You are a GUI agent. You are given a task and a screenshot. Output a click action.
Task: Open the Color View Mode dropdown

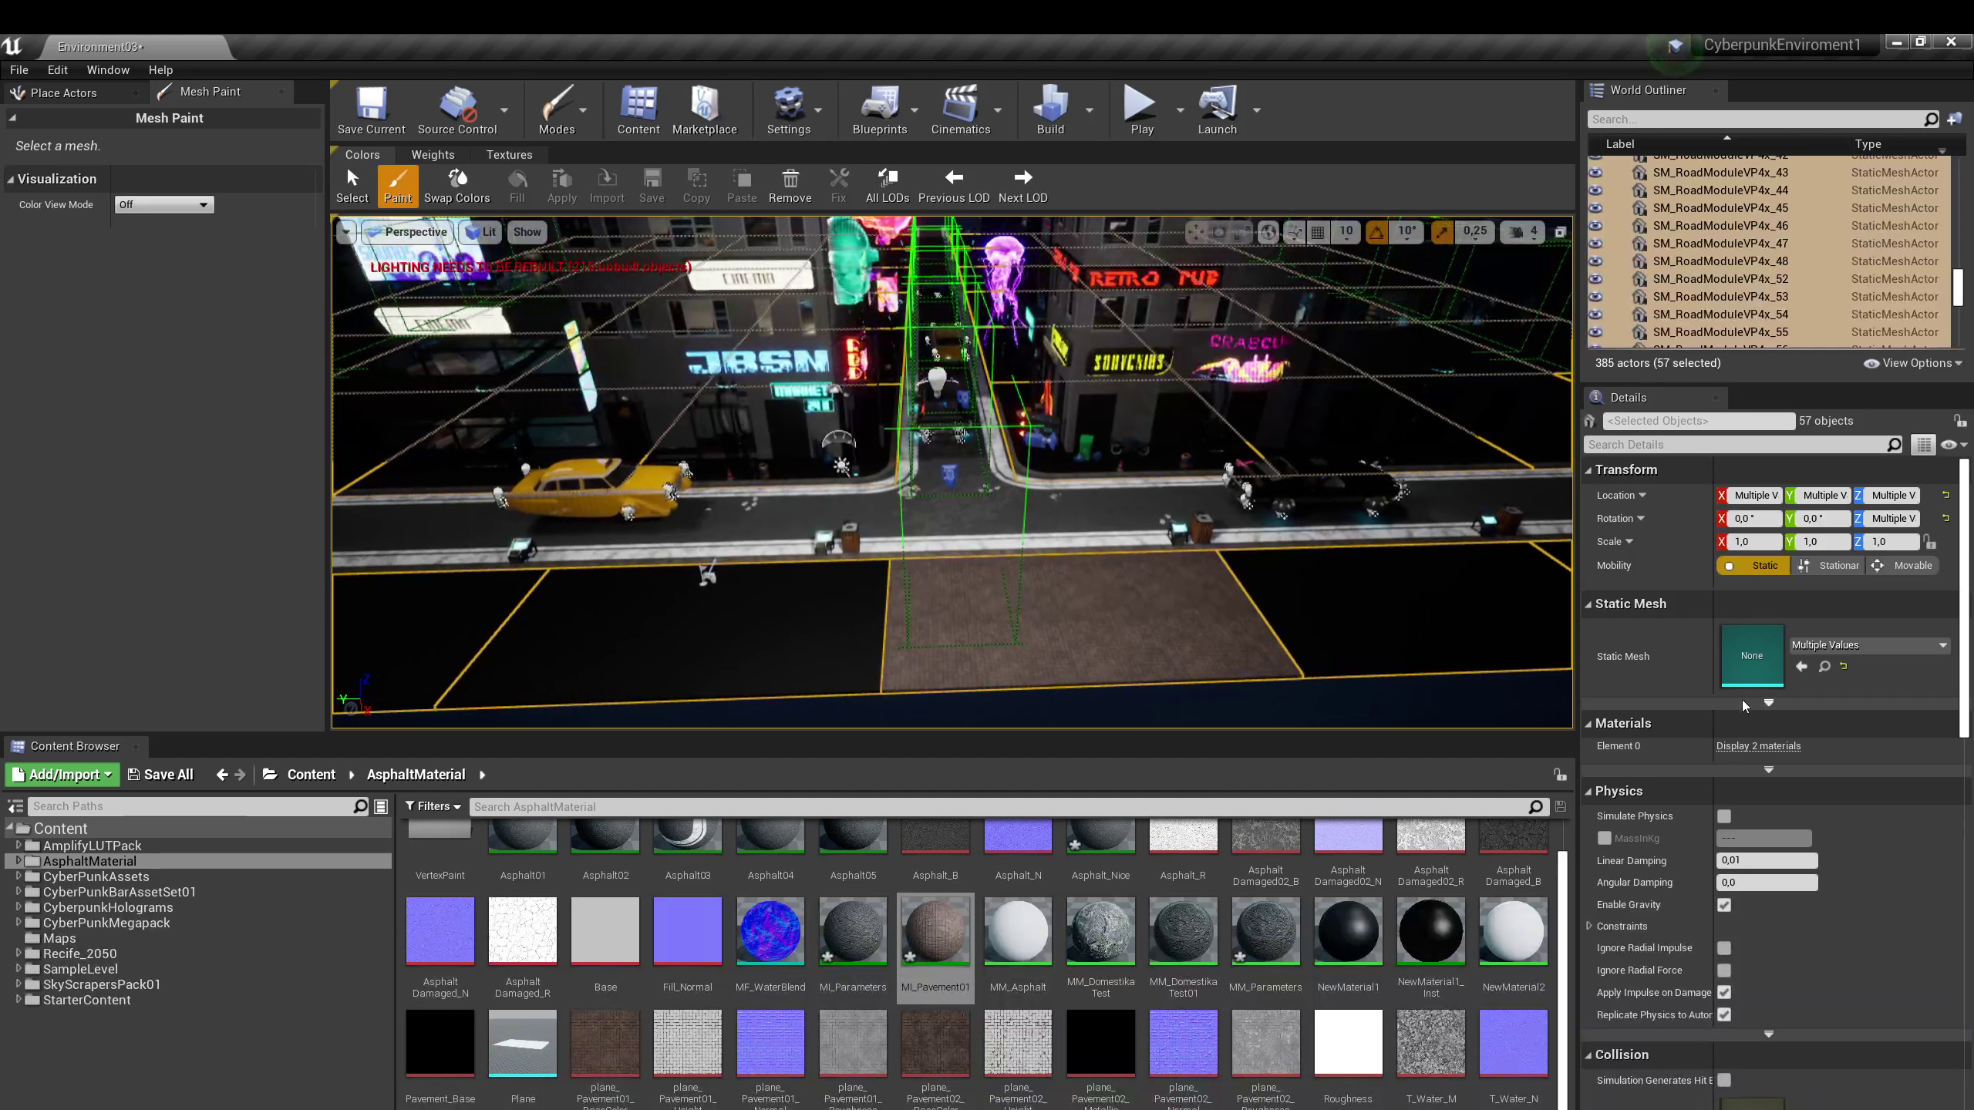pos(163,204)
